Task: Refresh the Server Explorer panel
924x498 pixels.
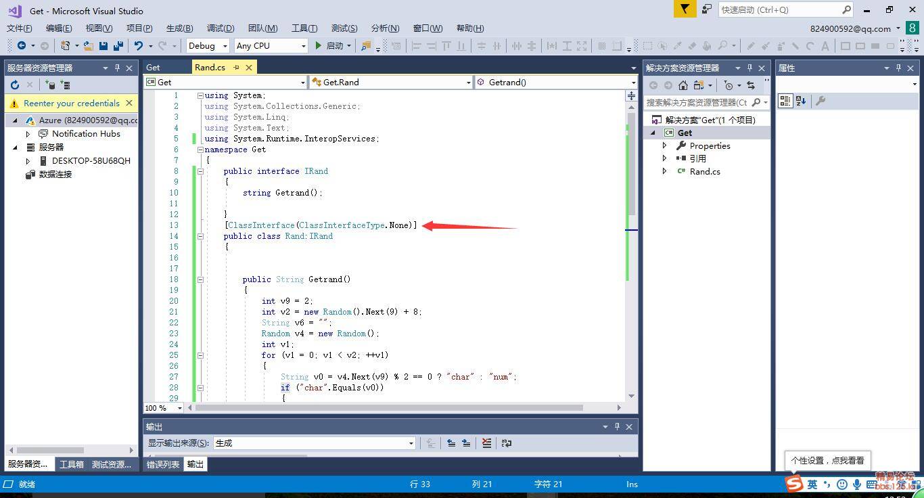Action: click(x=15, y=85)
